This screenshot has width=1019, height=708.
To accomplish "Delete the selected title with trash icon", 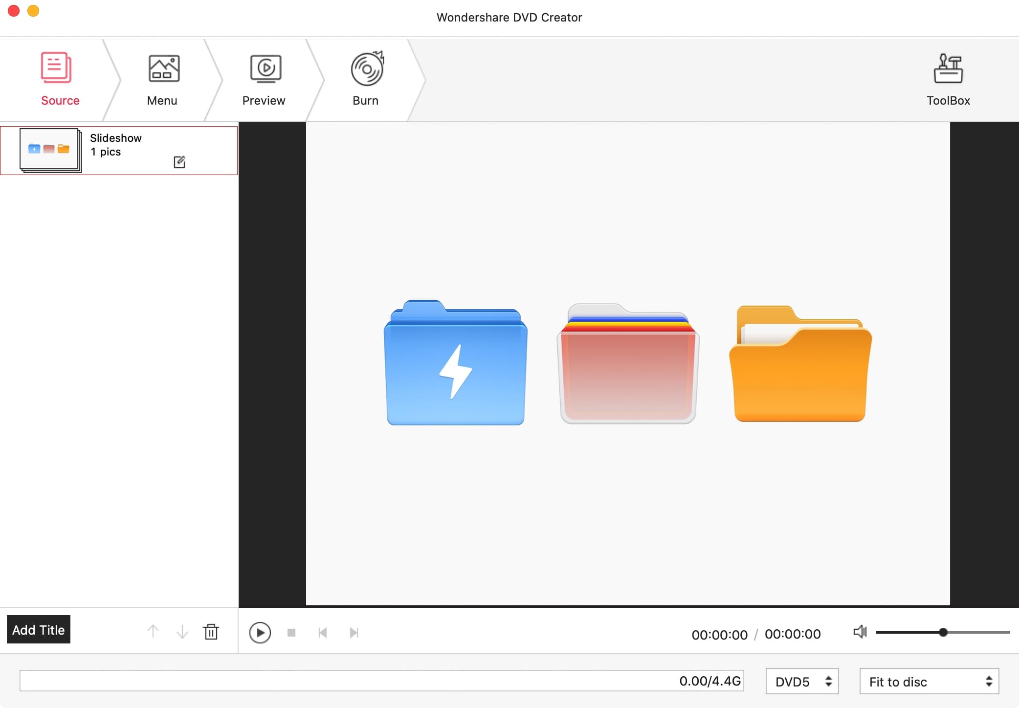I will (211, 632).
